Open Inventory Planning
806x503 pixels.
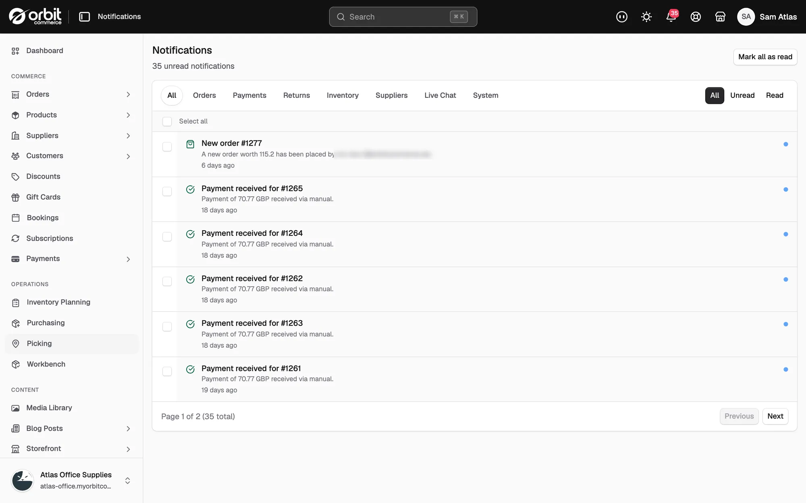coord(58,302)
